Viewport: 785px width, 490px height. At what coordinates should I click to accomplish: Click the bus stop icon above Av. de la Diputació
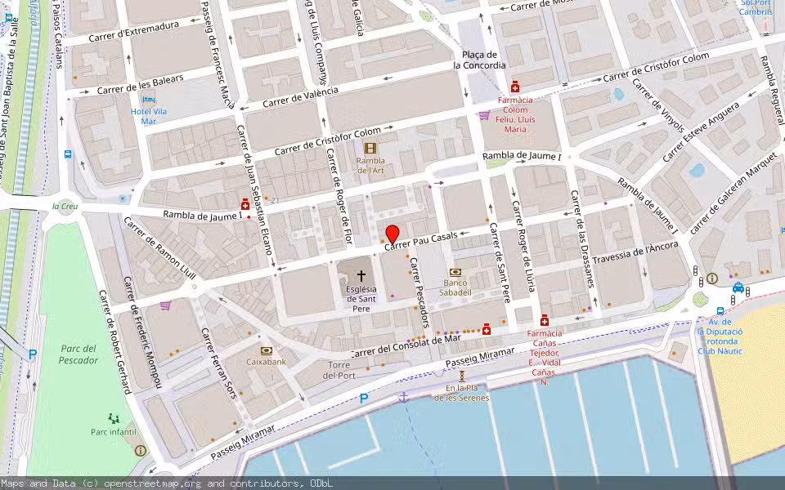(720, 311)
